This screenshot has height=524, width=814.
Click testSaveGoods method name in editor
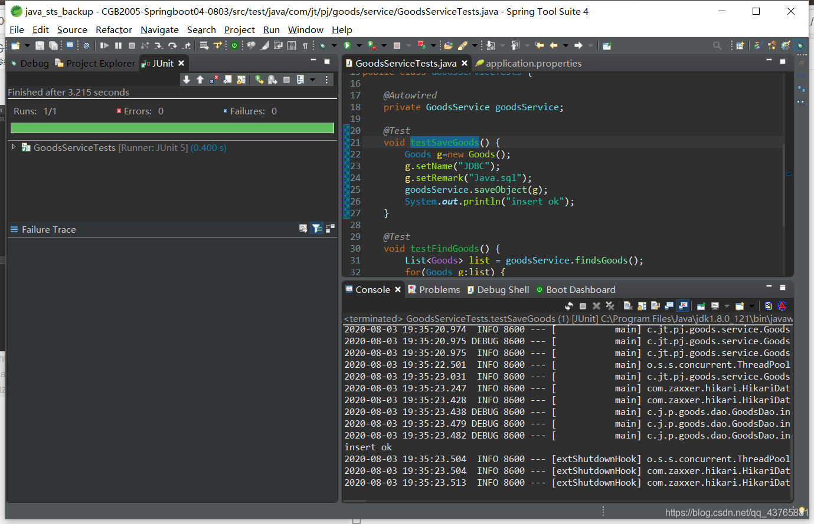(x=444, y=142)
